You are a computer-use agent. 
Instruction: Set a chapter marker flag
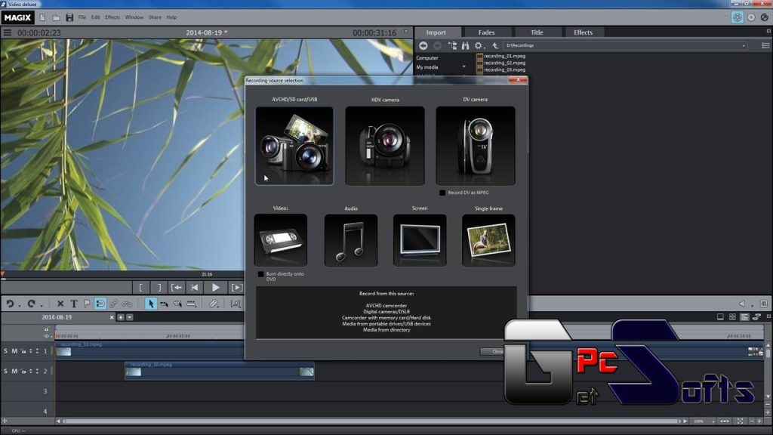88,304
